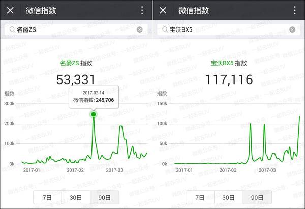
Task: Tap the 宝沃BX5 指数 heading
Action: pyautogui.click(x=229, y=63)
